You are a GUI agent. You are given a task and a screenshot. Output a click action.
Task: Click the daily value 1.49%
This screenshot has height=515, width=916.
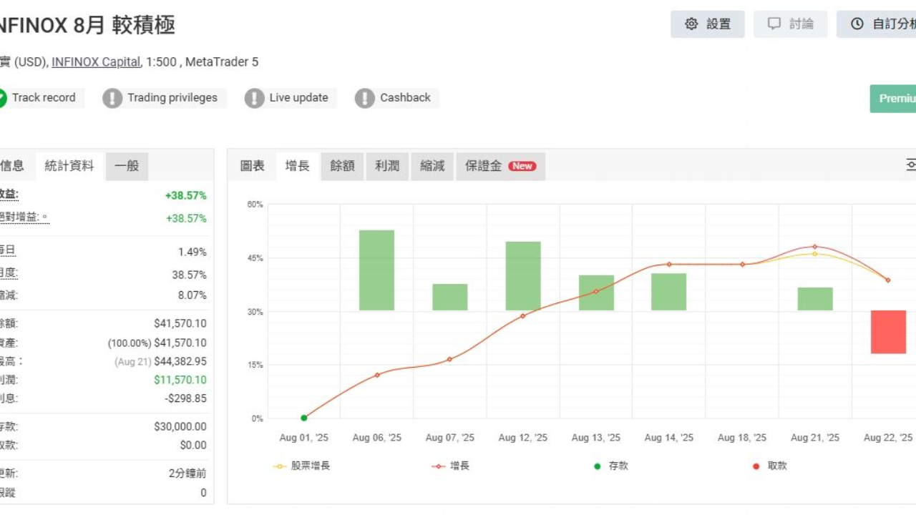coord(193,252)
